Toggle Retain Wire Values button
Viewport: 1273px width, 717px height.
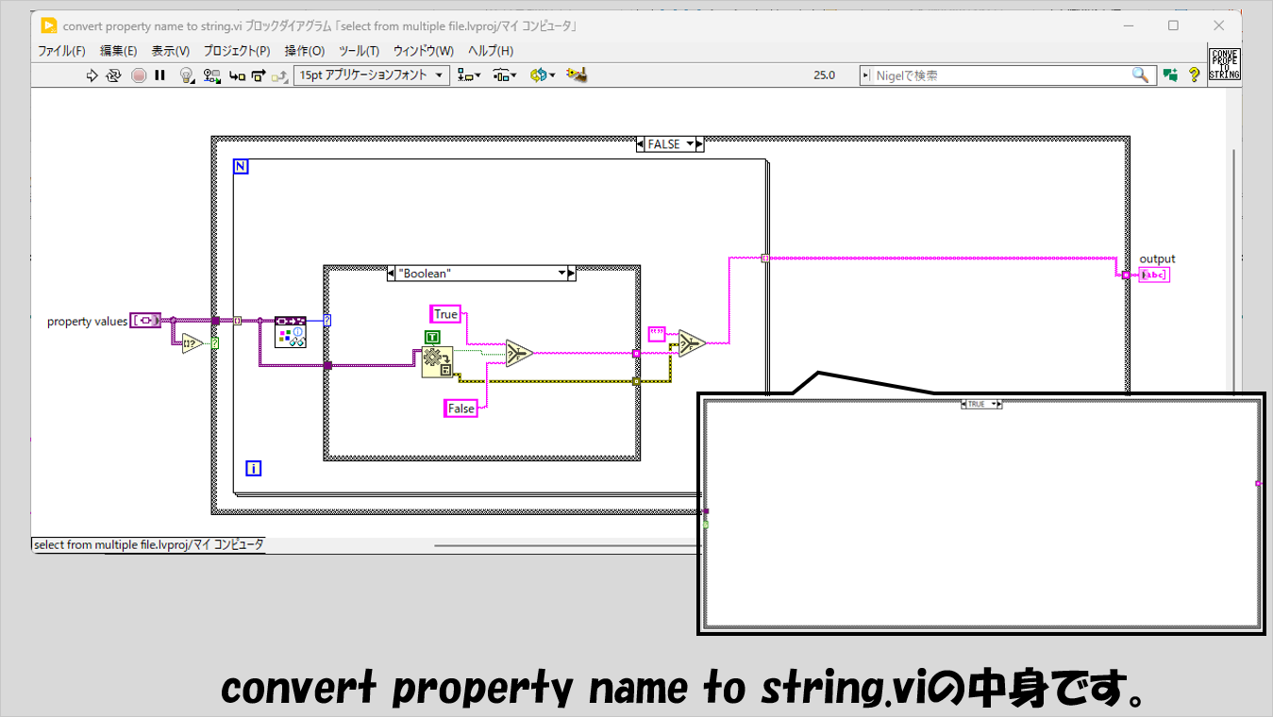click(x=212, y=75)
